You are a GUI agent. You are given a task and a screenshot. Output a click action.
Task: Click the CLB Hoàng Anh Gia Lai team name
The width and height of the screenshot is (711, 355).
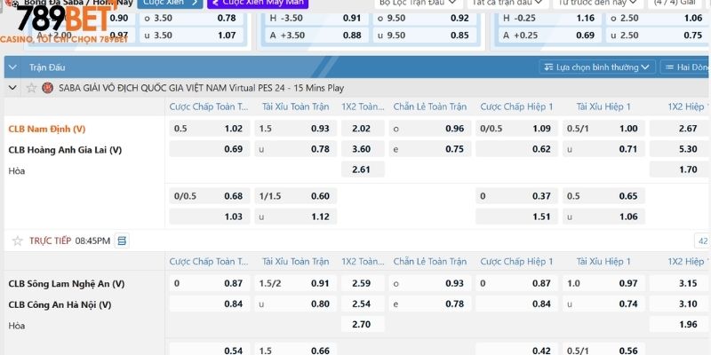tap(65, 149)
